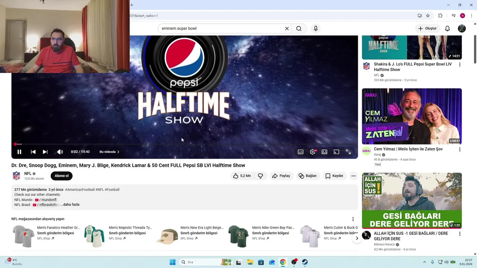Open Chrome media controls icon
Viewport: 477px width, 268px height.
point(454,16)
